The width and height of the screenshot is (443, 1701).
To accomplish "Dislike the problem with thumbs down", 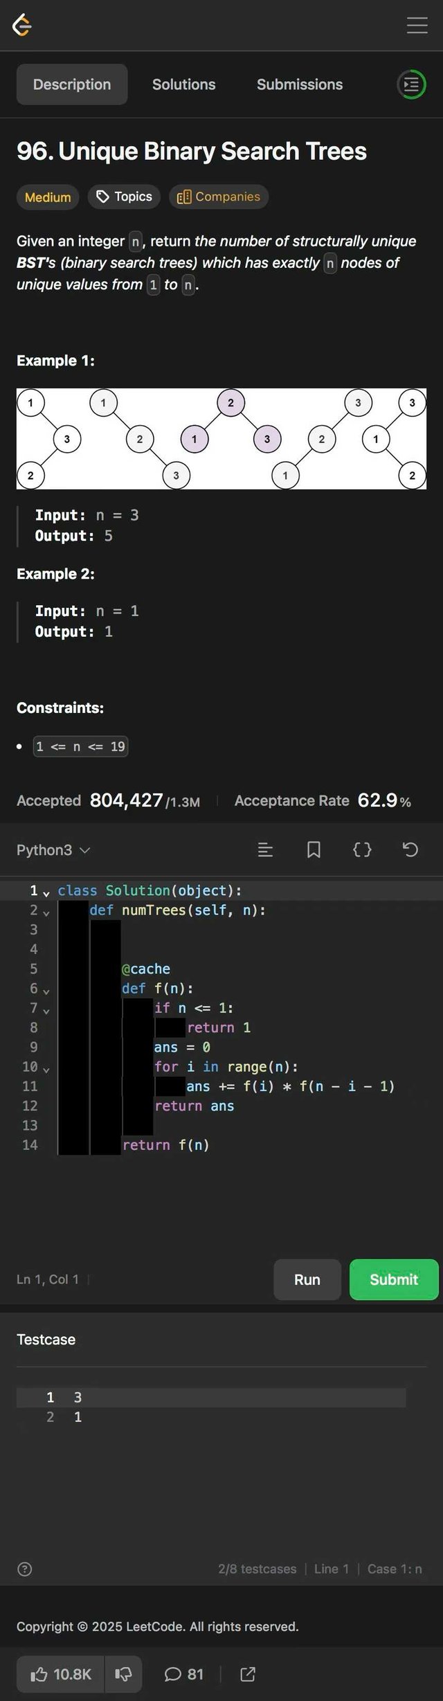I will click(x=123, y=1674).
